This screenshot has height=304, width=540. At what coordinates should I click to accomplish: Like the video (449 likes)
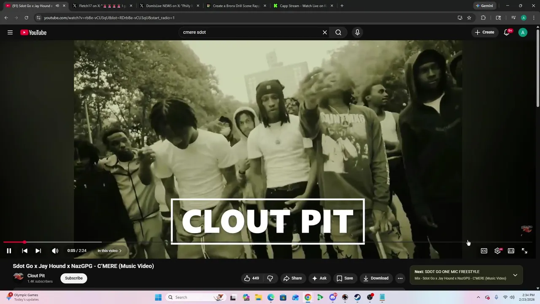[251, 278]
